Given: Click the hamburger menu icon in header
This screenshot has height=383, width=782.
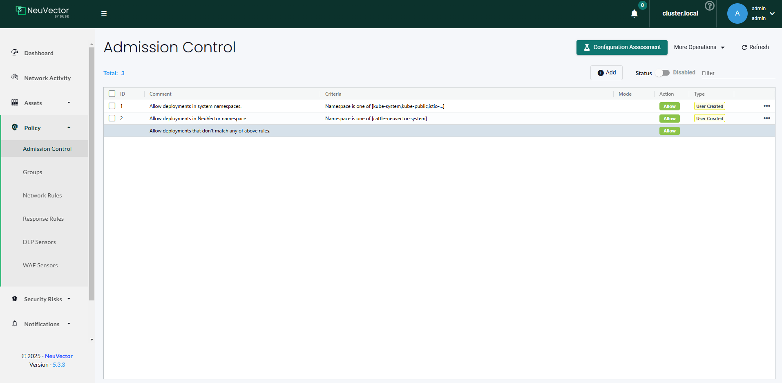Looking at the screenshot, I should (x=104, y=13).
